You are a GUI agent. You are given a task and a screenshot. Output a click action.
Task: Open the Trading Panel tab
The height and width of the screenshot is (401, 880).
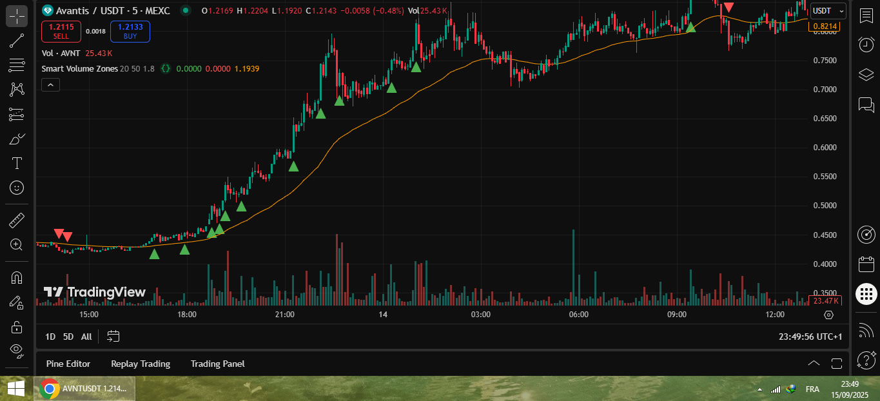218,364
